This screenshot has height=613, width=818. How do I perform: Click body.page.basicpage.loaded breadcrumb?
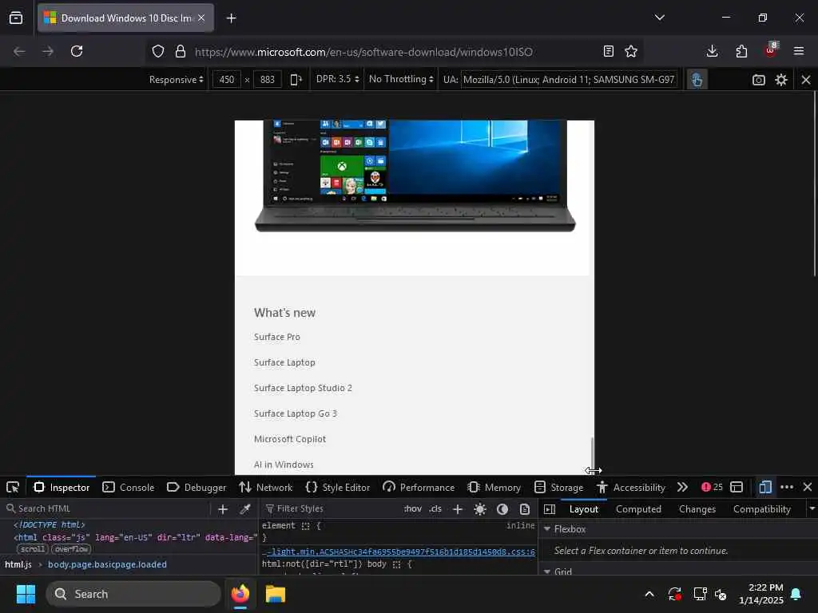pos(108,564)
